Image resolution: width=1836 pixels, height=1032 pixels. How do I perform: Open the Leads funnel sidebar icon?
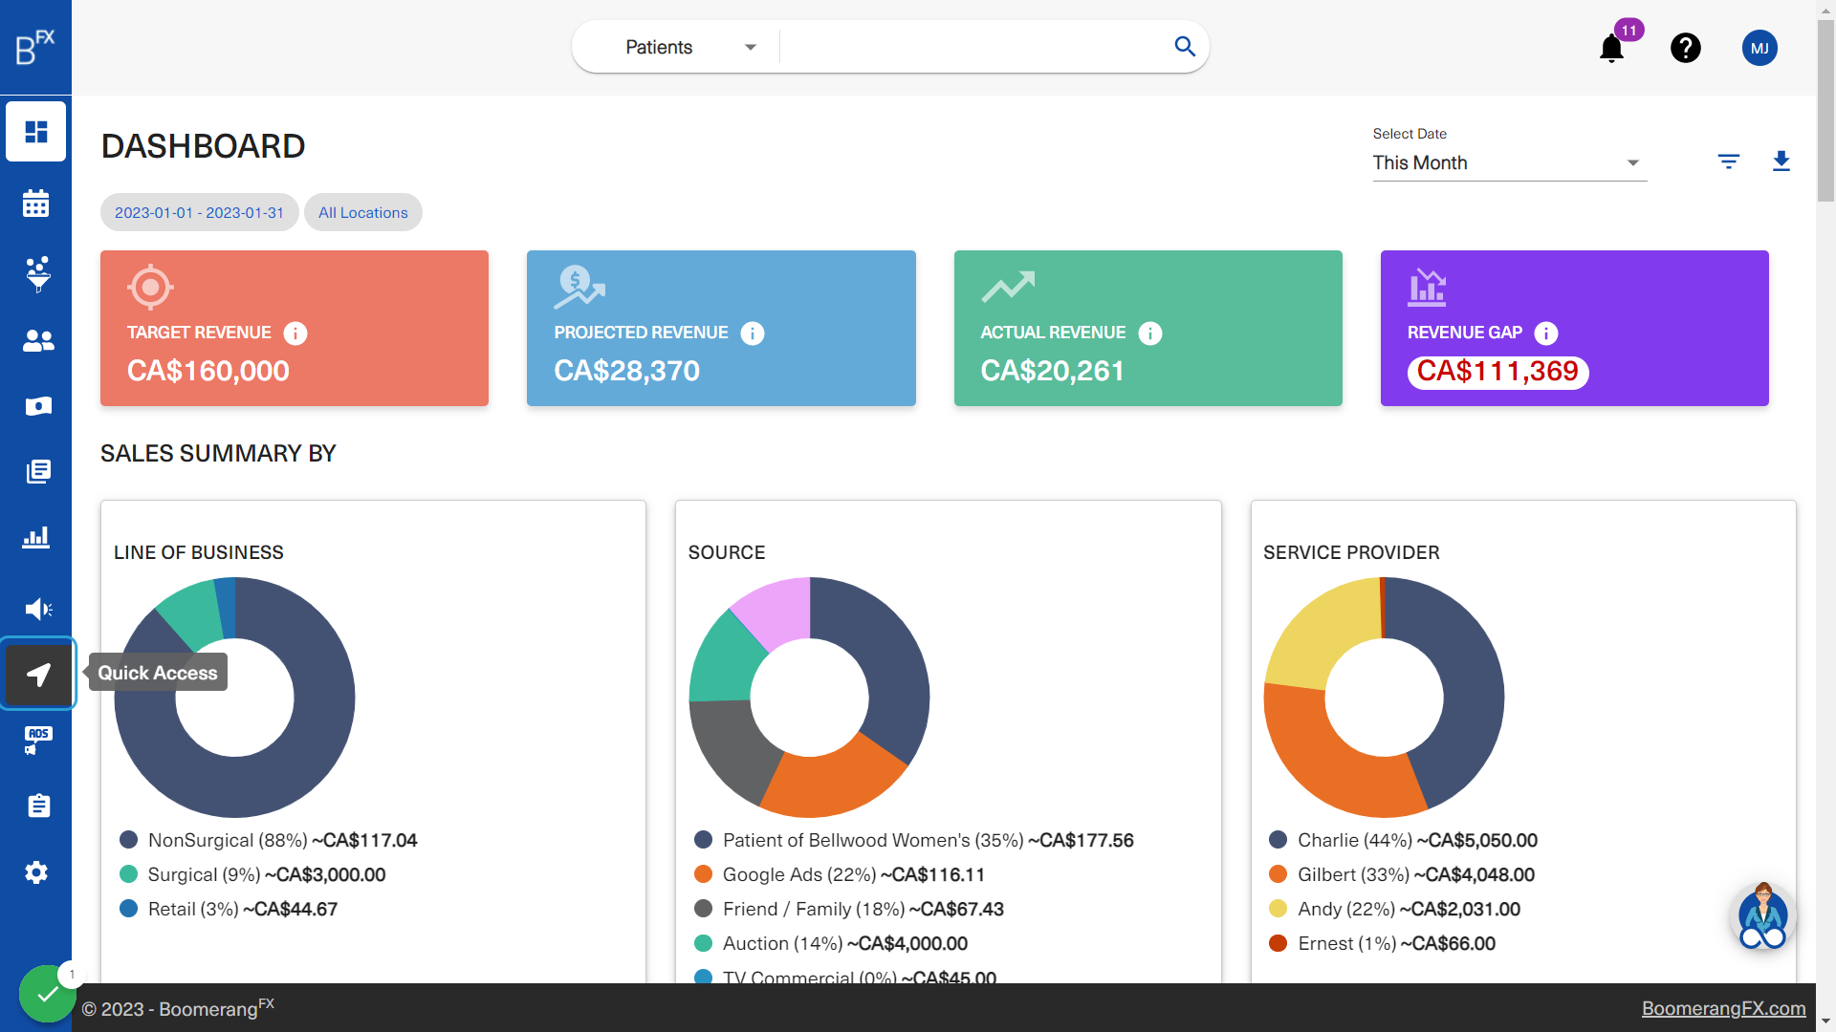pos(38,274)
